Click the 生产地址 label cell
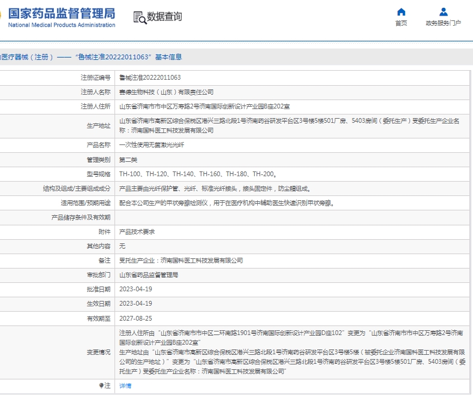This screenshot has width=473, height=398. click(x=99, y=126)
